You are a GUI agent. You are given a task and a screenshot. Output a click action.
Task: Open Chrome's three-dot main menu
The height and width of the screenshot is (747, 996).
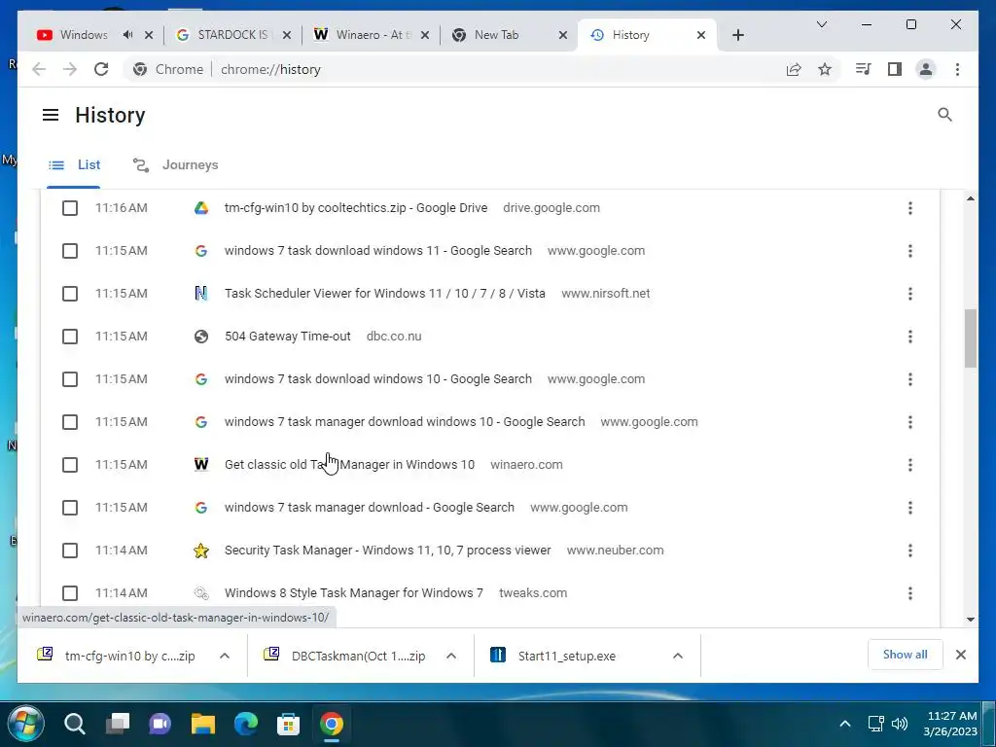(957, 69)
